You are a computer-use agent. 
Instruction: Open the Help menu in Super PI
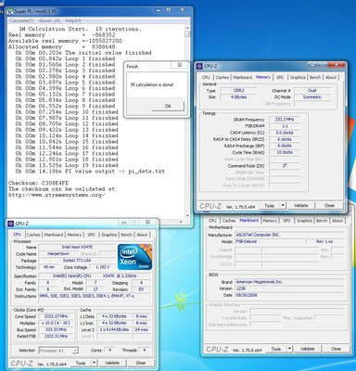point(73,20)
